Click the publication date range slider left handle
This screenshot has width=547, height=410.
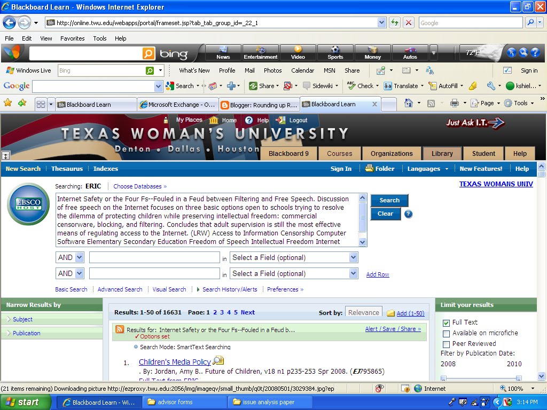point(443,378)
